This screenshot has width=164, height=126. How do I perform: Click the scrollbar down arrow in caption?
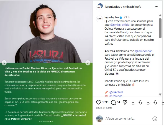pyautogui.click(x=160, y=94)
